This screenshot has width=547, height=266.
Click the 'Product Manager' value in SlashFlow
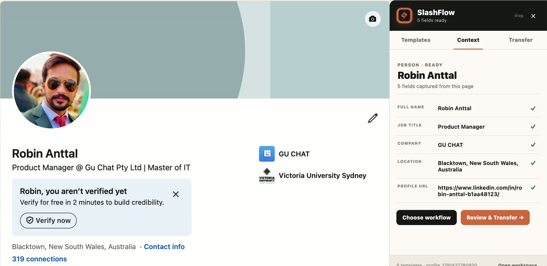pos(461,127)
